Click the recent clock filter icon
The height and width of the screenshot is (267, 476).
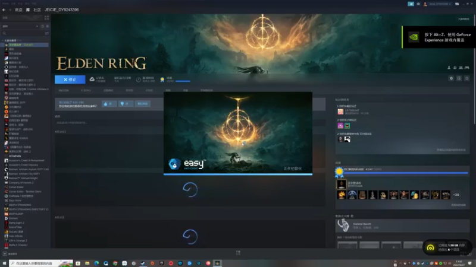click(42, 26)
